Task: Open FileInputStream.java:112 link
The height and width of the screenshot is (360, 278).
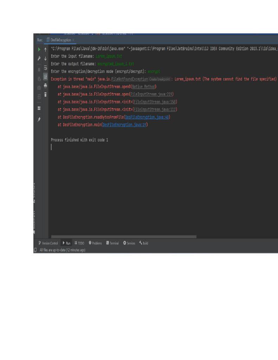Action: (155, 109)
